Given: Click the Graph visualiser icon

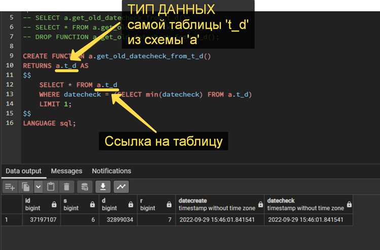Looking at the screenshot, I should click(121, 187).
